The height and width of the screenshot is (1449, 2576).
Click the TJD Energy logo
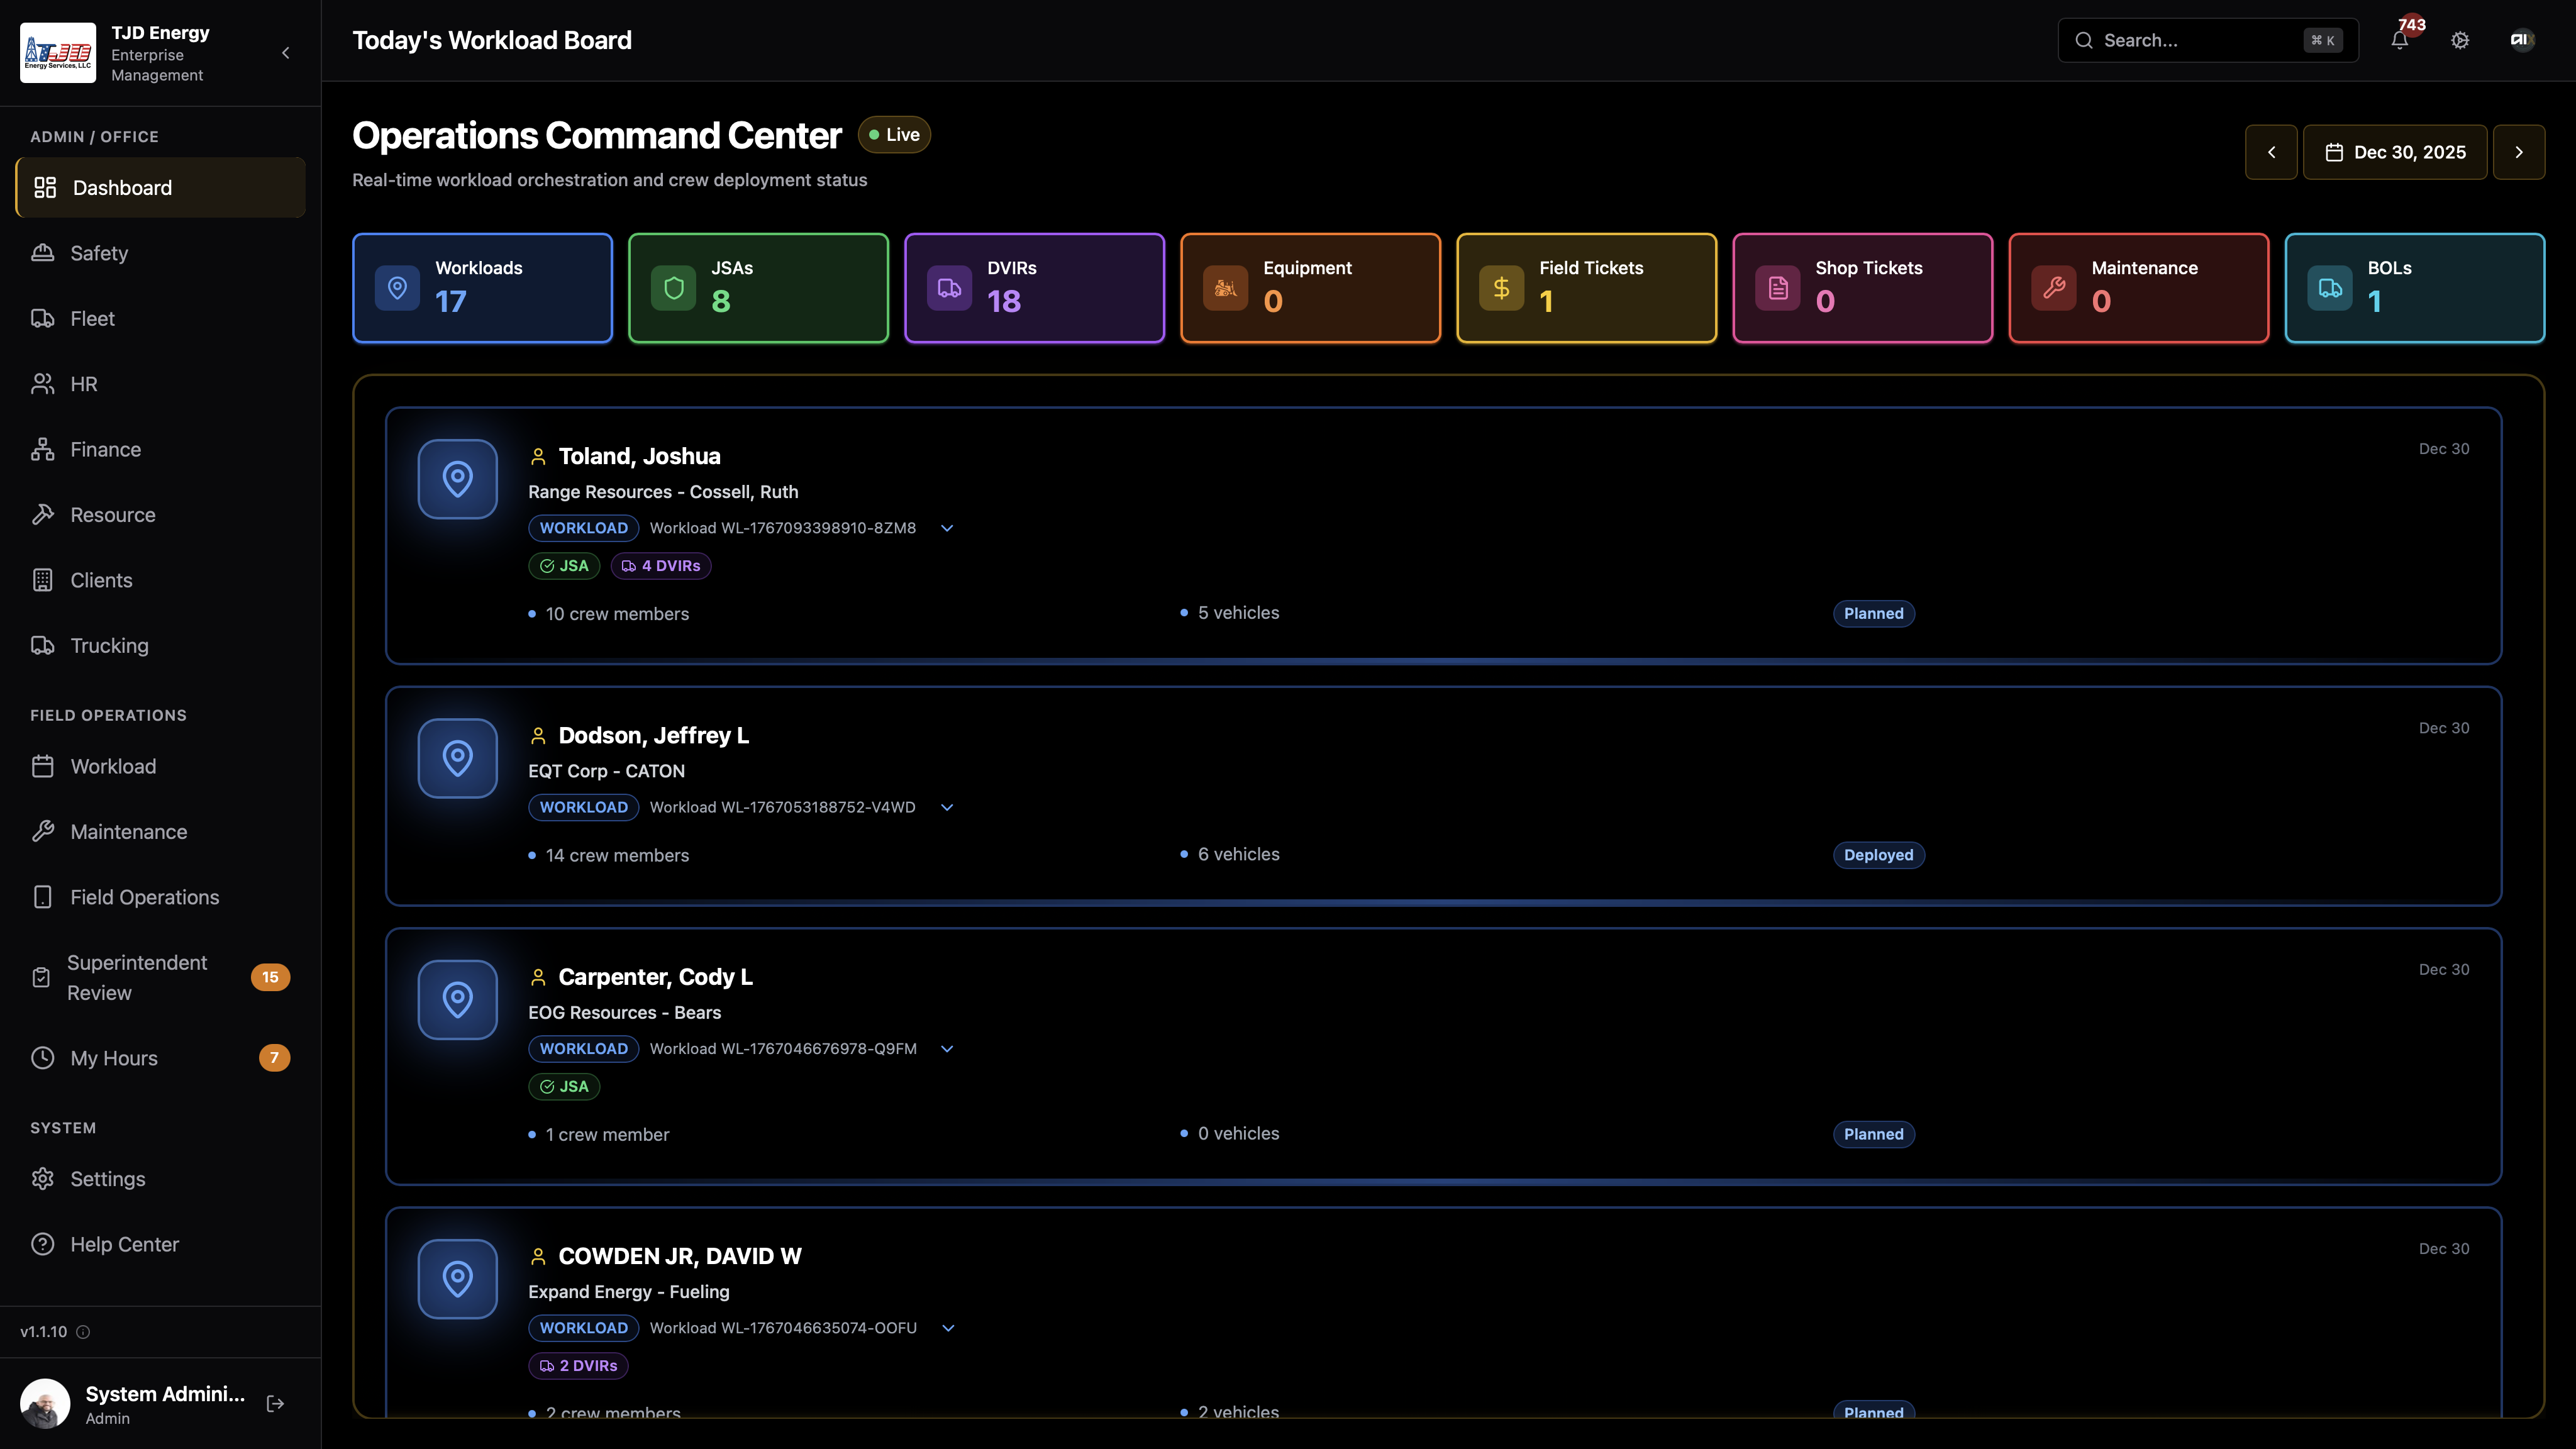(x=58, y=52)
